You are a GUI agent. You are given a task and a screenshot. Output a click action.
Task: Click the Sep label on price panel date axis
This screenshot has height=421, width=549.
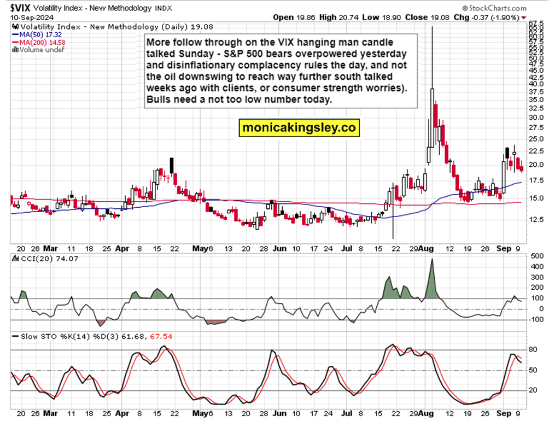[504, 249]
